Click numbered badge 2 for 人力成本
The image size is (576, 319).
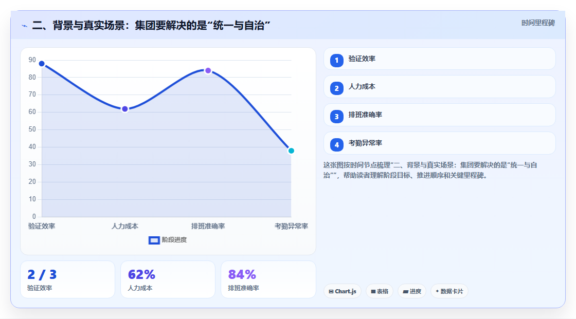[336, 88]
